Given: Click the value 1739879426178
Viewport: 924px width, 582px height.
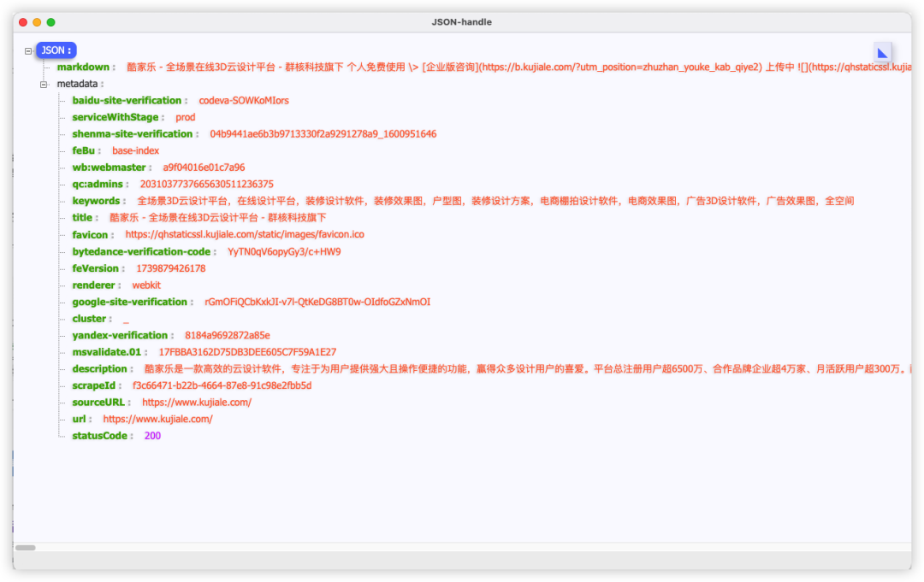Looking at the screenshot, I should click(171, 268).
